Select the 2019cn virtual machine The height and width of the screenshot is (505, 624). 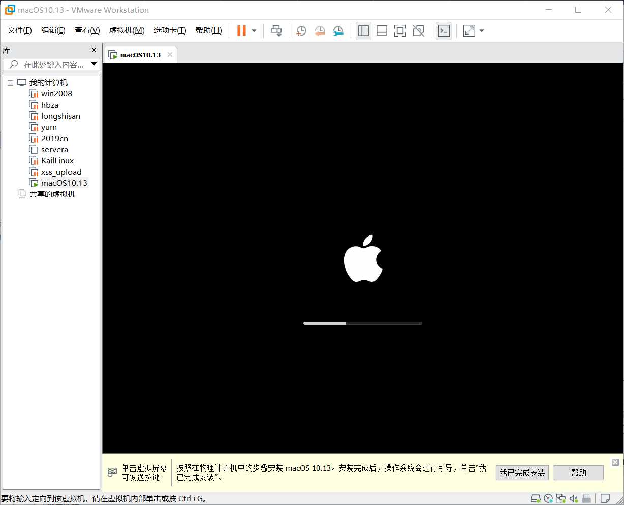(54, 139)
